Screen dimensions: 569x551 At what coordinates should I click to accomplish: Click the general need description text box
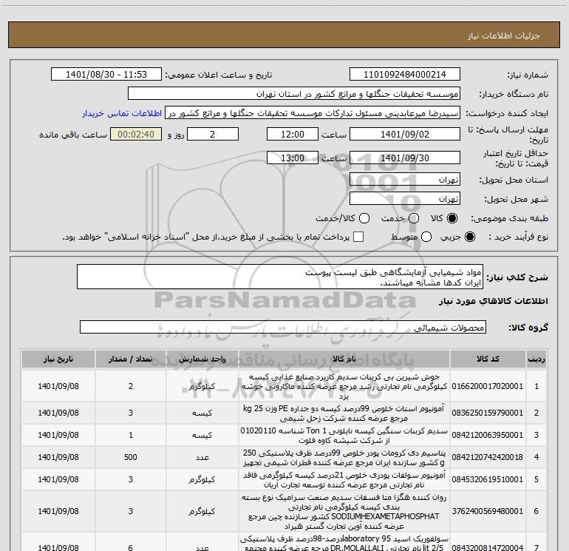(x=280, y=277)
